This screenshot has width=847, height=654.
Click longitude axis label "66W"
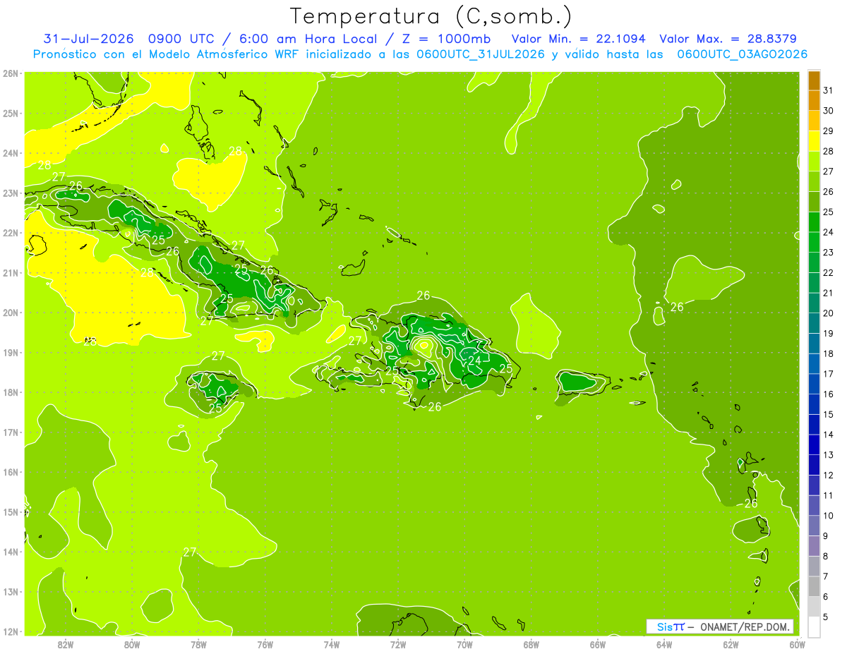[x=597, y=643]
